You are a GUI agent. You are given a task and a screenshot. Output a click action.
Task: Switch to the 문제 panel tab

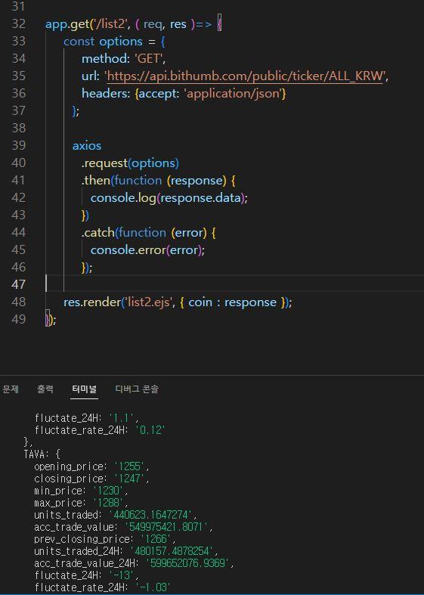point(11,389)
